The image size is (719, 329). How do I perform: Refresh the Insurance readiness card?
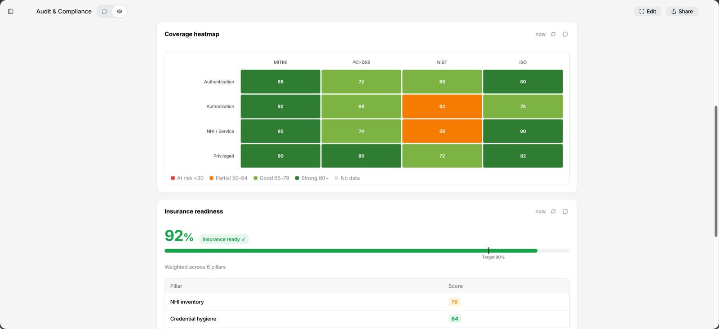point(553,211)
